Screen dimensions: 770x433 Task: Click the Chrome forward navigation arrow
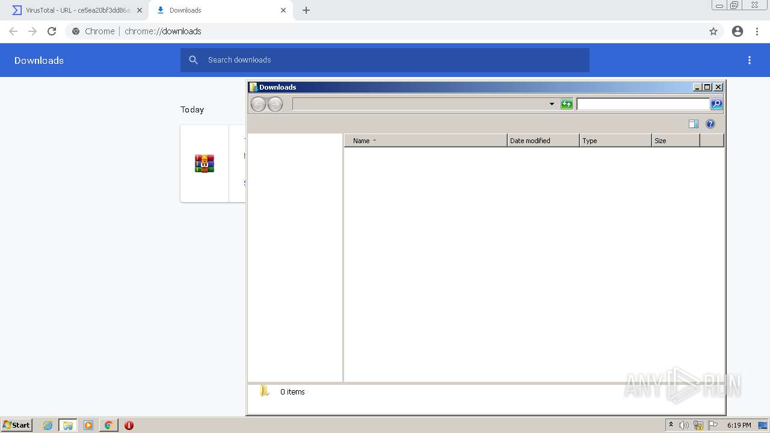[32, 31]
